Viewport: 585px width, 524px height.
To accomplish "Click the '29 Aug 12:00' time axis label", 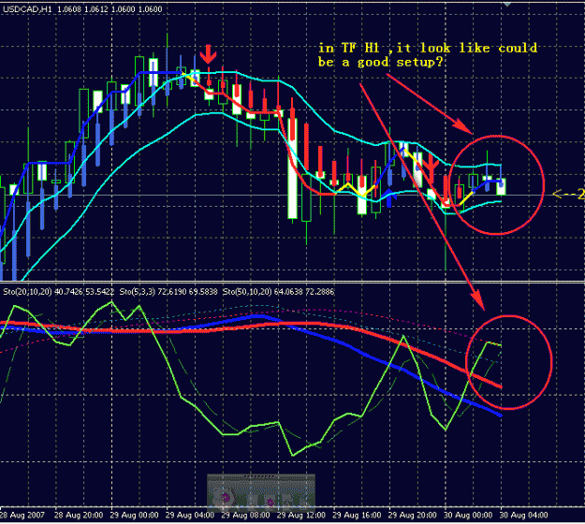I will [301, 515].
